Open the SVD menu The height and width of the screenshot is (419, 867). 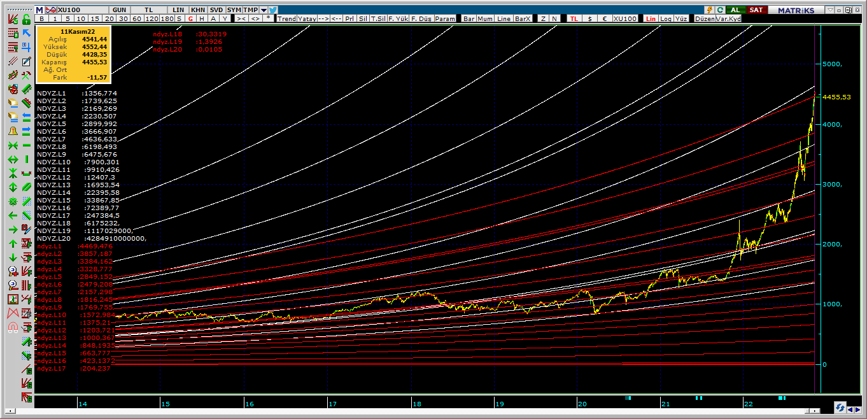(x=216, y=10)
